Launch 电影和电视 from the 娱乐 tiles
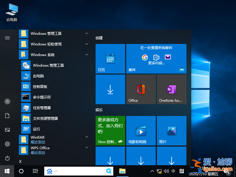 pyautogui.click(x=141, y=131)
